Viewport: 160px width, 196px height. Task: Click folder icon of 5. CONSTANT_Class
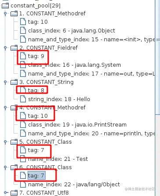14,142
